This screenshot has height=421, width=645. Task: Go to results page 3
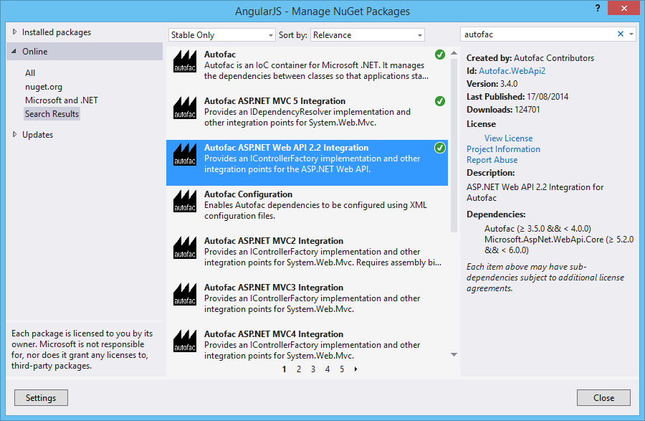coord(313,369)
